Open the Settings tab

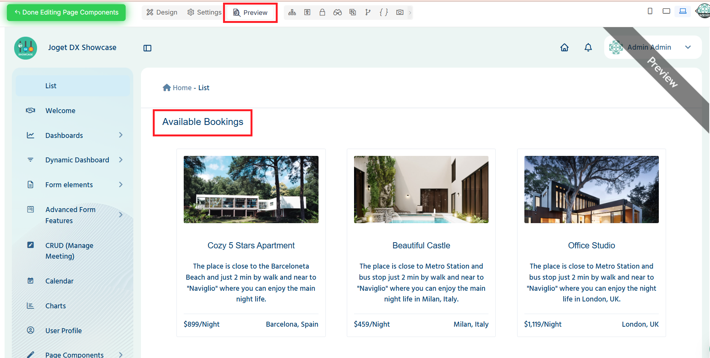click(204, 12)
